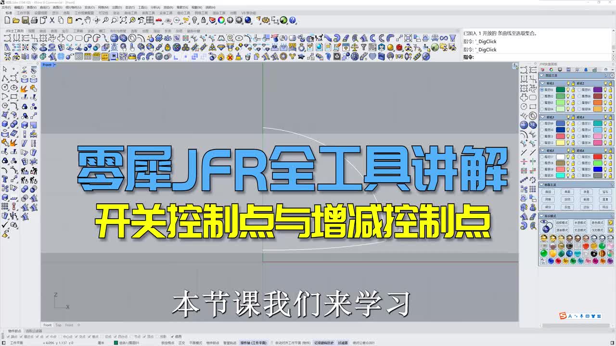Click the status bar layer 组名1/图层01
616x346 pixels.
[x=127, y=343]
